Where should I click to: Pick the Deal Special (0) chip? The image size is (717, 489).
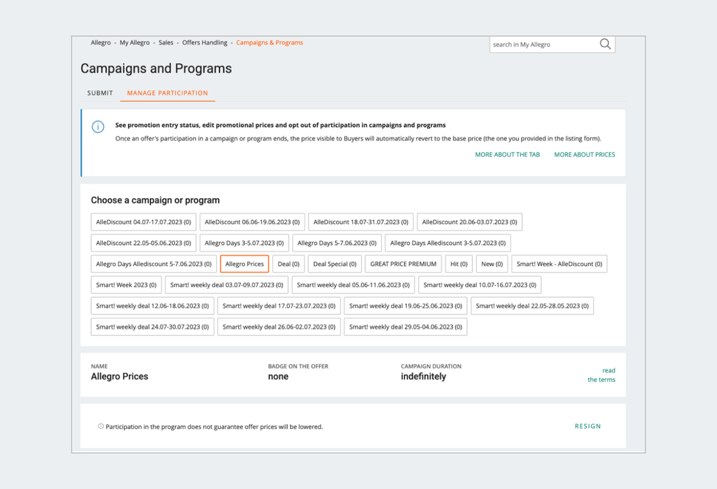coord(335,264)
